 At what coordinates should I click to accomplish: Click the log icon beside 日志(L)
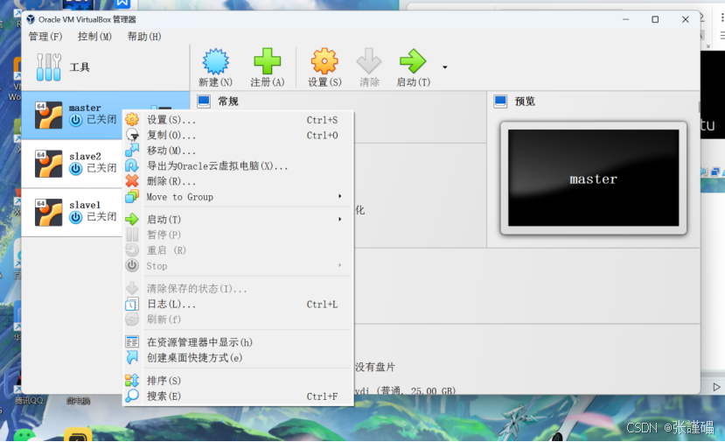132,304
